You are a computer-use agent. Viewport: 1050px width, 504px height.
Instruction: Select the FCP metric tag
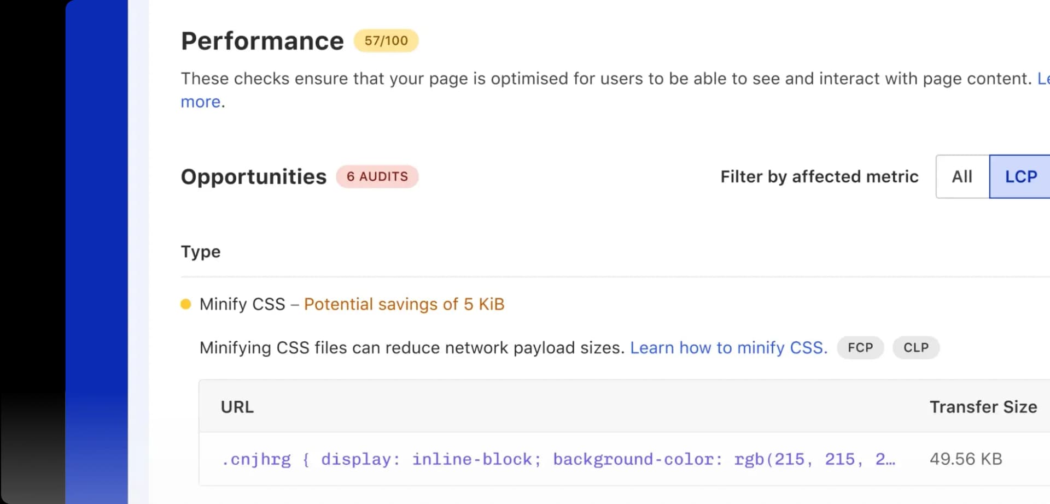tap(860, 348)
